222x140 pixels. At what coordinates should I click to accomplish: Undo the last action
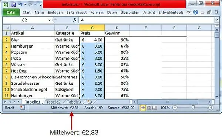pyautogui.click(x=20, y=4)
